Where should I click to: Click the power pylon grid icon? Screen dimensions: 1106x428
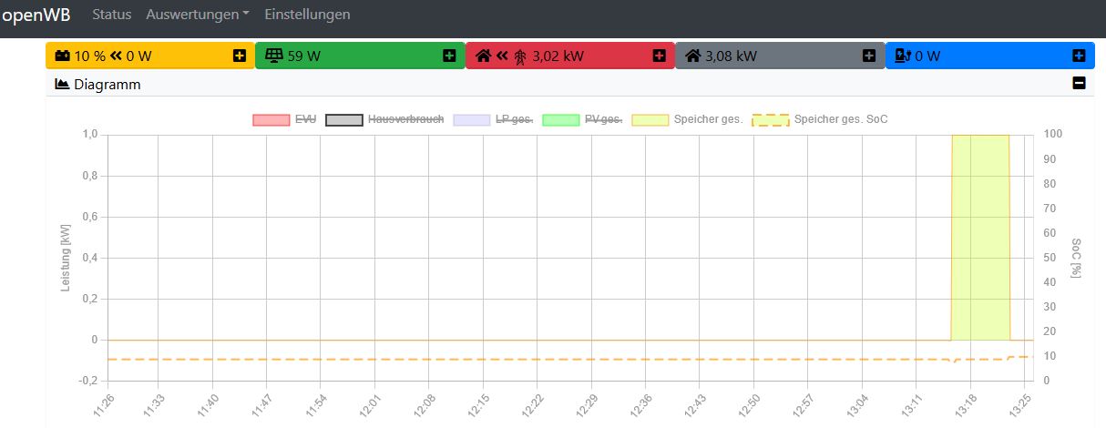[x=520, y=56]
